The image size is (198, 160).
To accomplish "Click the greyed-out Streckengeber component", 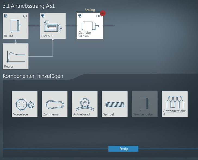I will 145,104.
